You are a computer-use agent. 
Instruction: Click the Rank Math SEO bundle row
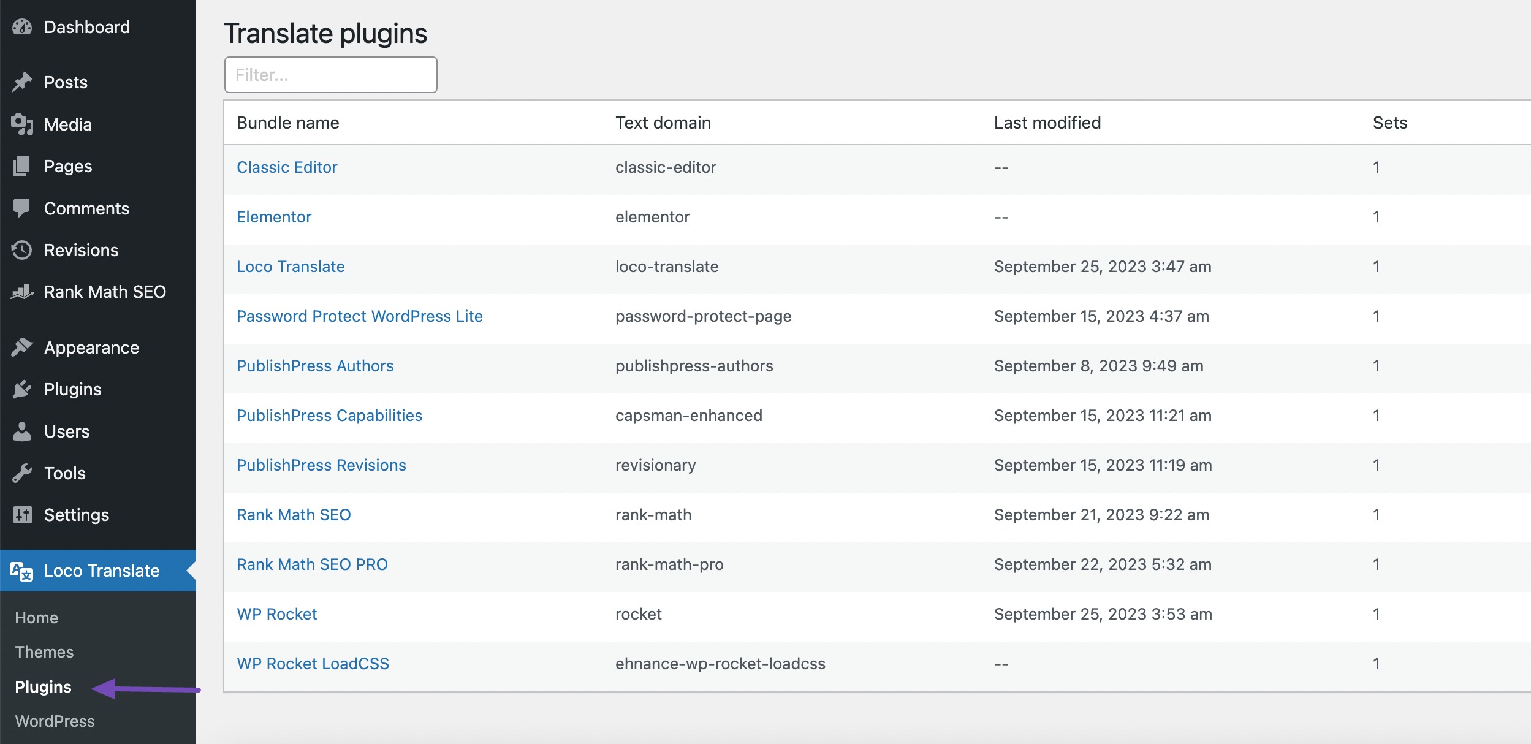[x=294, y=514]
